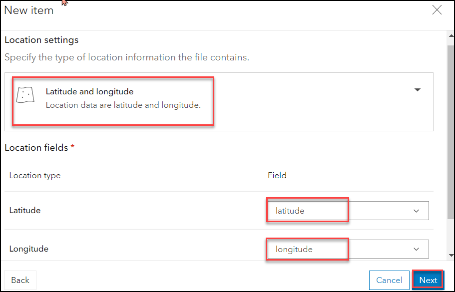The width and height of the screenshot is (455, 292).
Task: Click the 'Location settings' heading
Action: tap(41, 40)
